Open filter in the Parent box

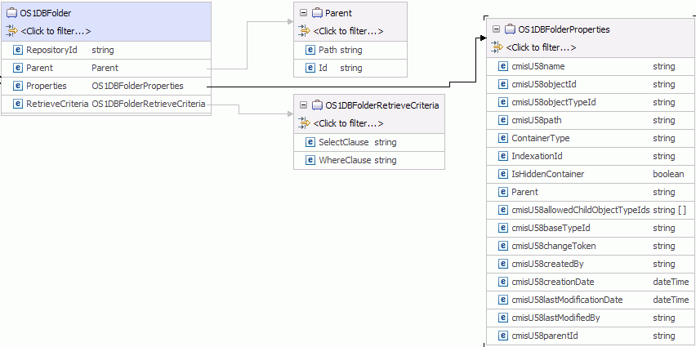(348, 31)
